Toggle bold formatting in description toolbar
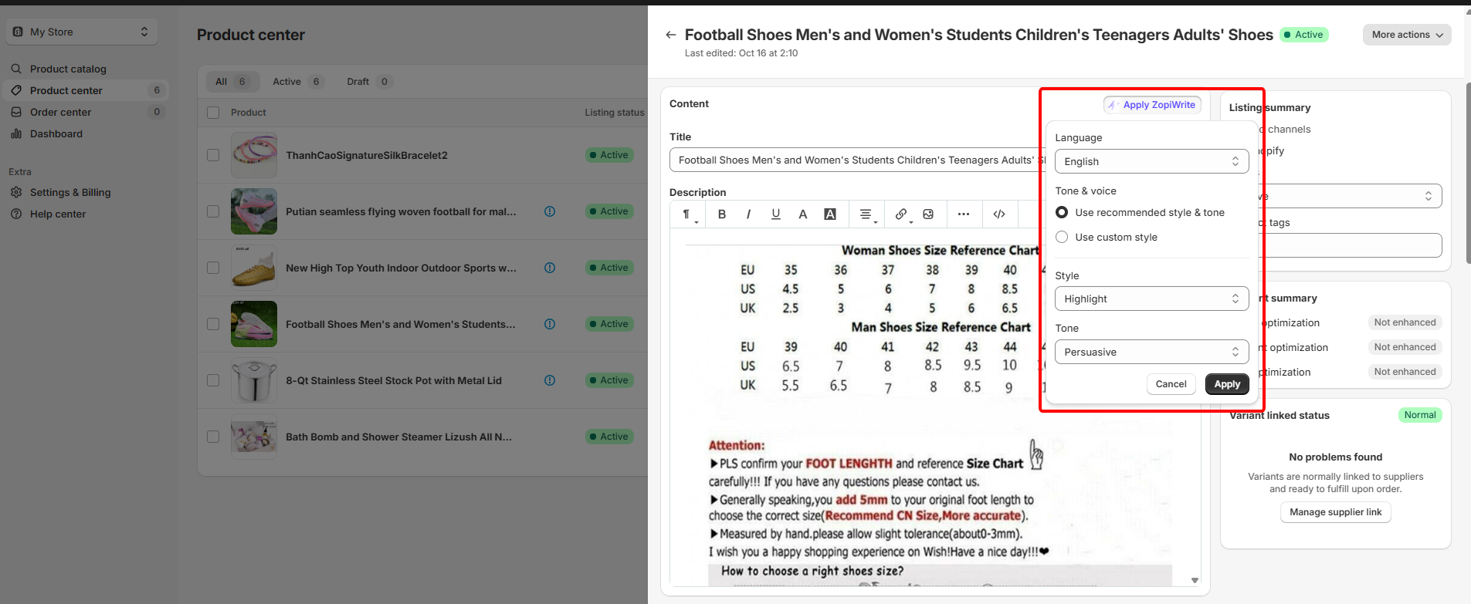Viewport: 1471px width, 604px height. point(722,214)
